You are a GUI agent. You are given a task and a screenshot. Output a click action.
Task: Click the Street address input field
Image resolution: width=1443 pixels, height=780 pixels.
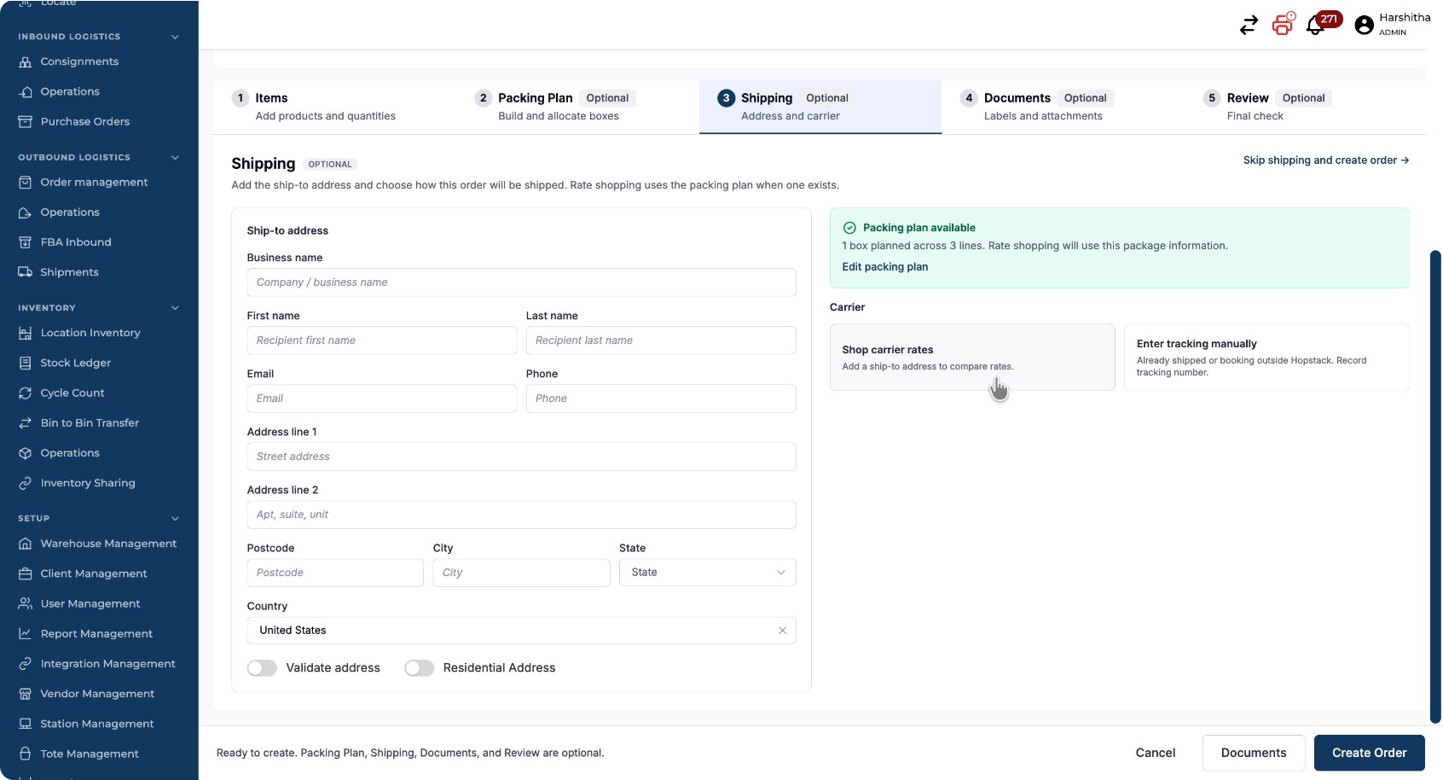(x=521, y=457)
